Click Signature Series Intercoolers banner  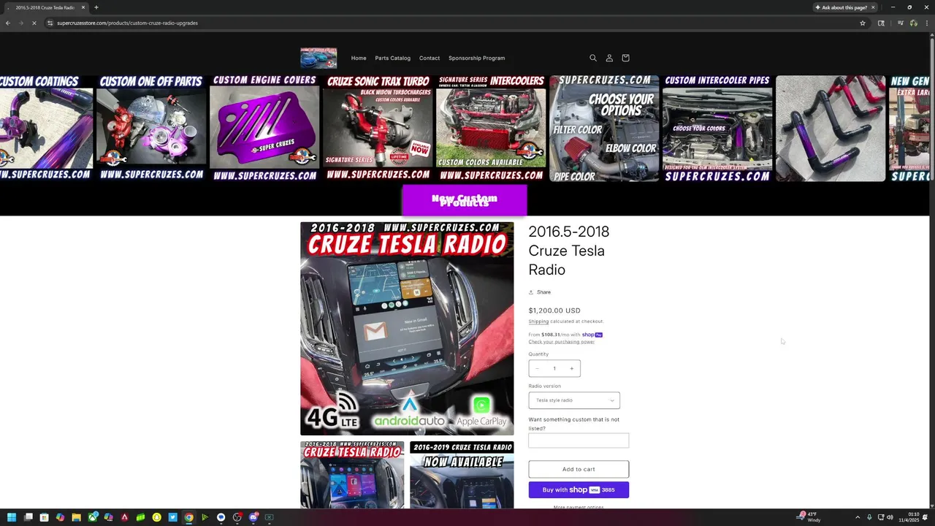tap(491, 128)
